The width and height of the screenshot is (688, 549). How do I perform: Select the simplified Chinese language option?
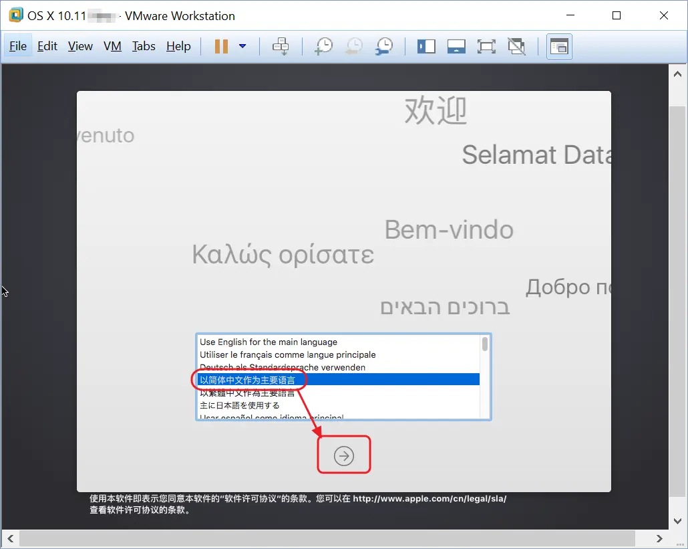[247, 379]
